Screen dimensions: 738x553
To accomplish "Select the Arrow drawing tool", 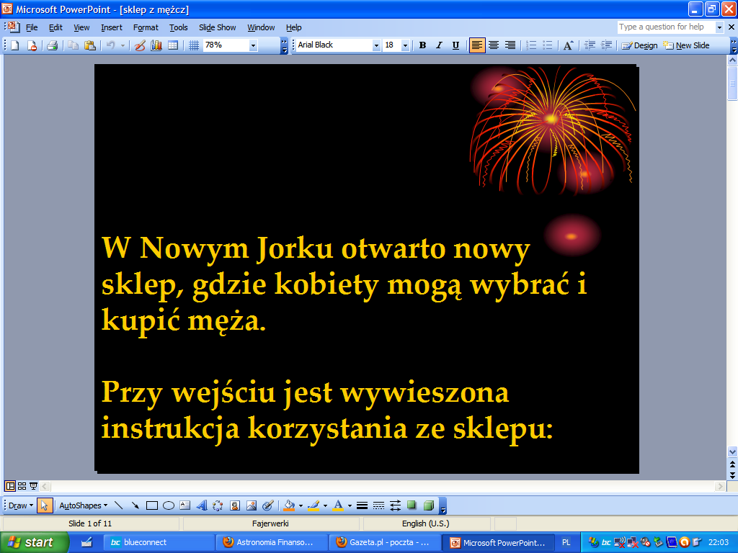I will pyautogui.click(x=135, y=505).
